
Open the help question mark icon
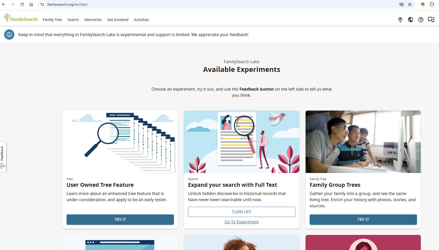point(421,20)
